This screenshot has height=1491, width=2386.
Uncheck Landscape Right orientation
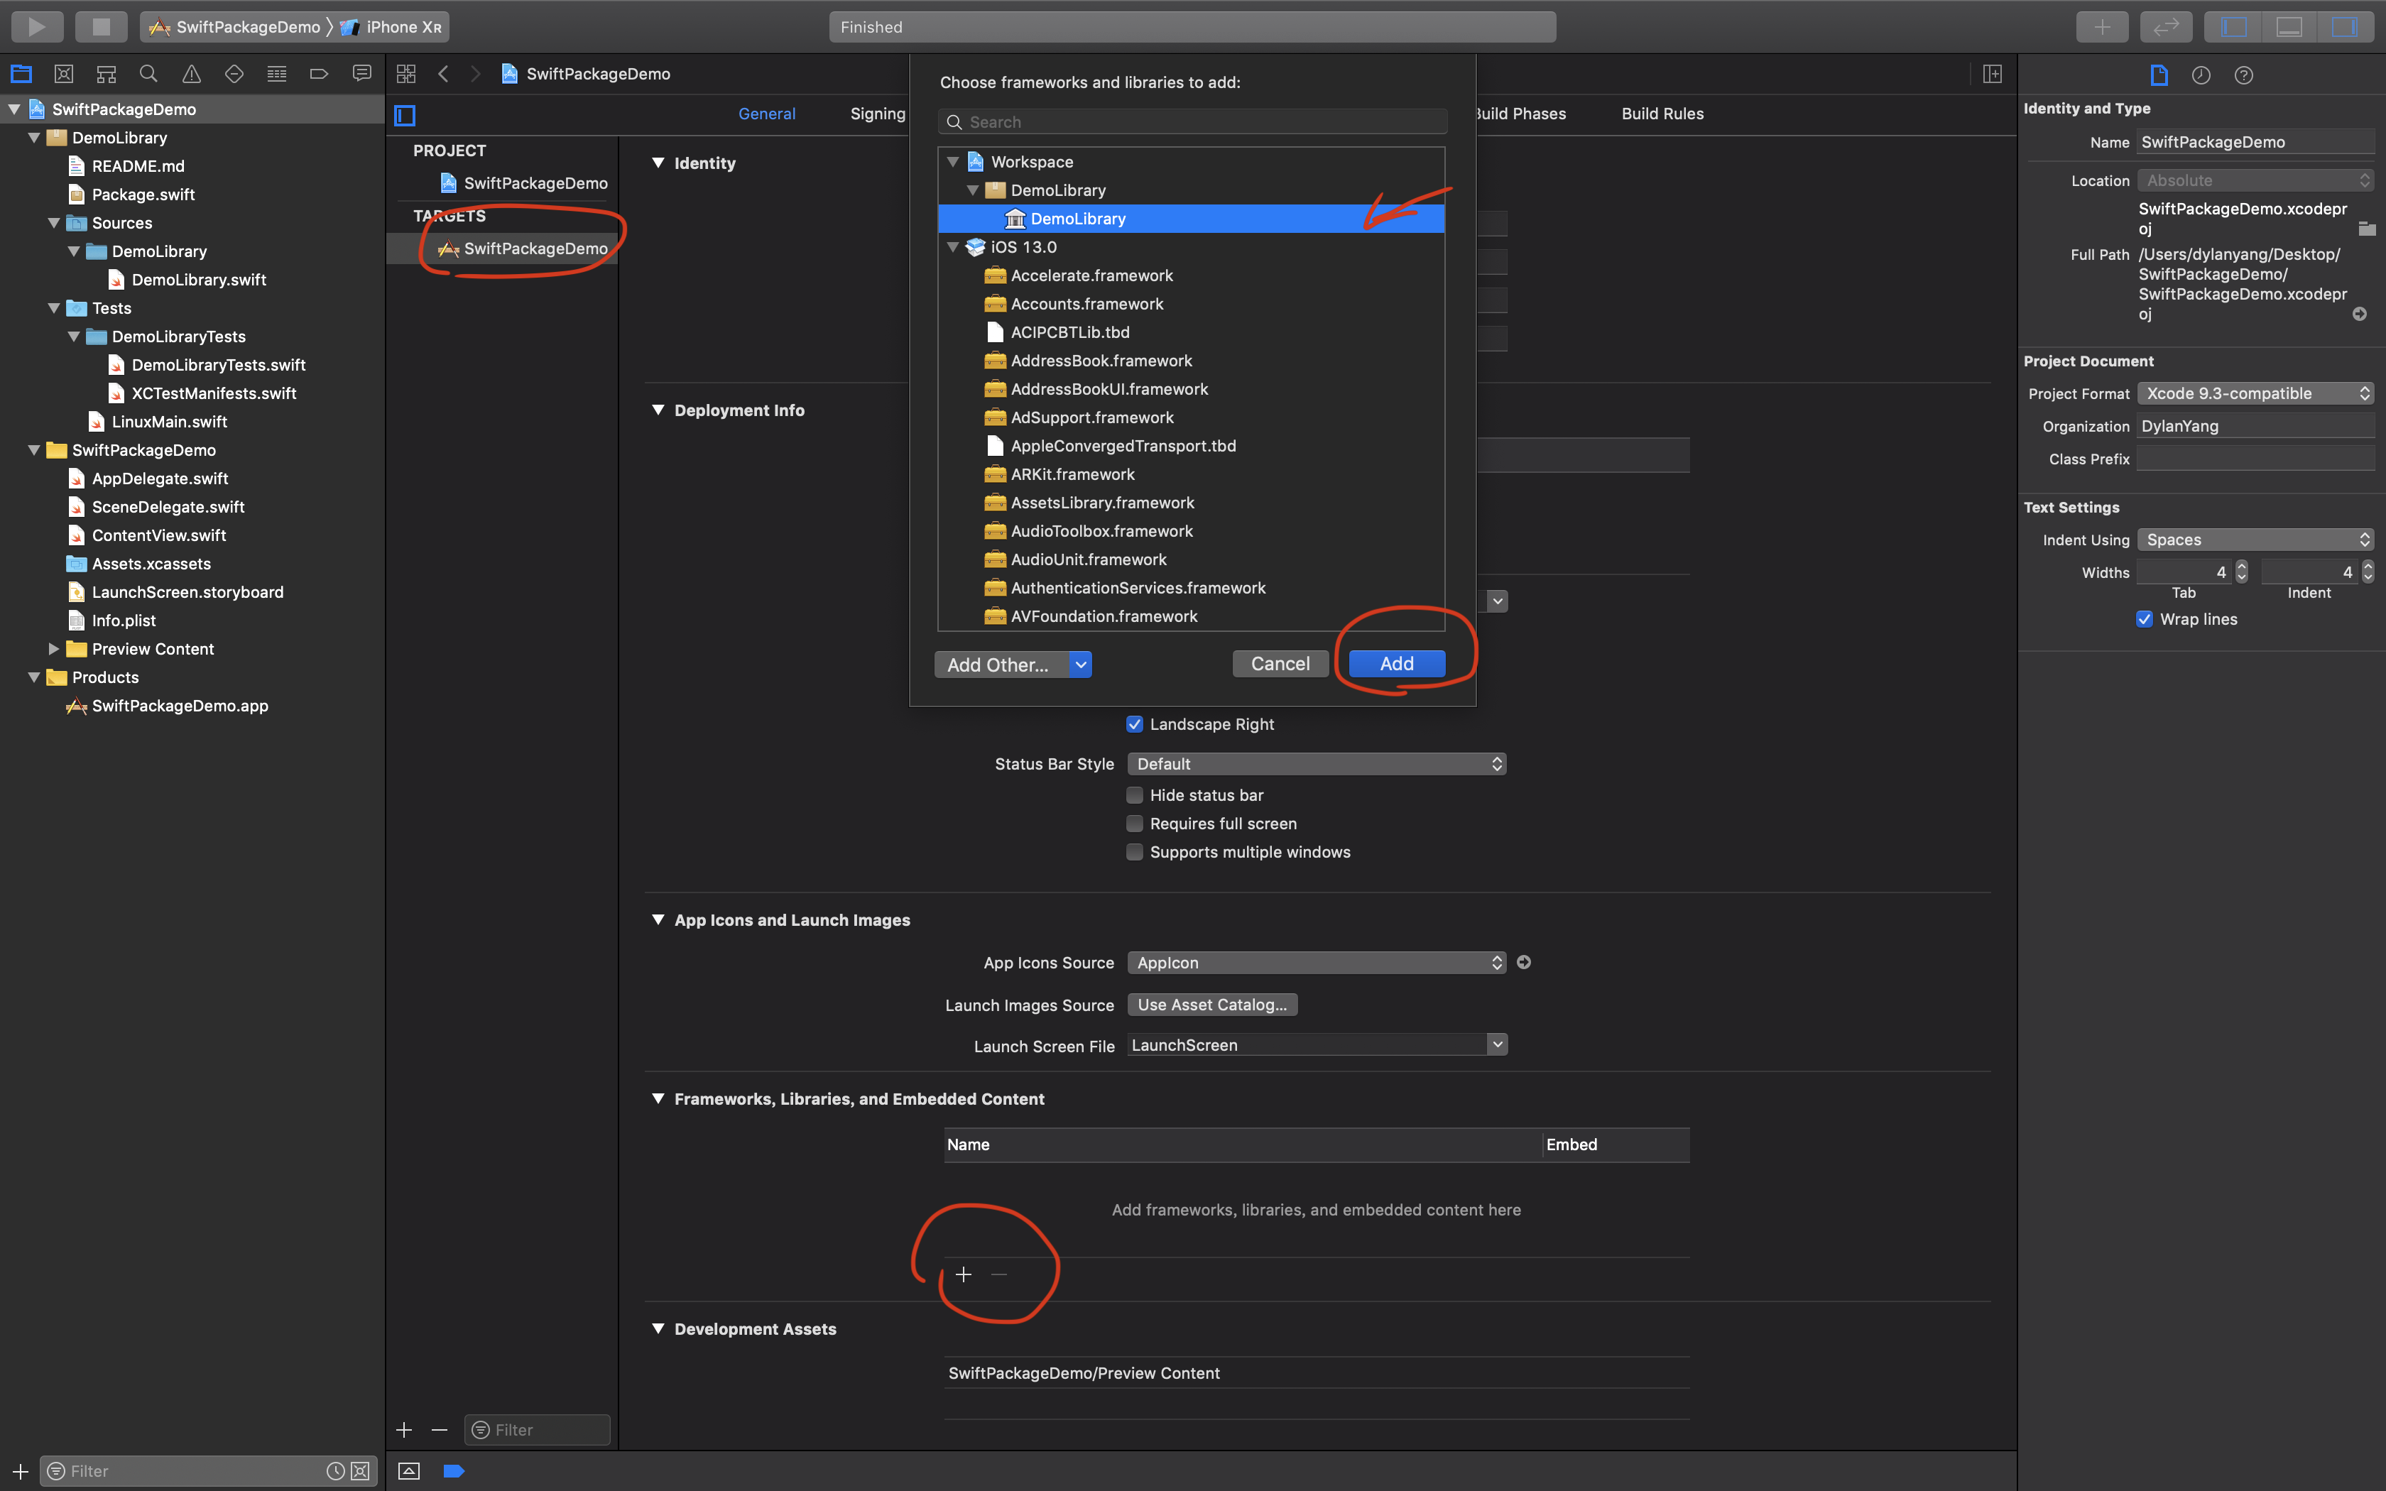[1135, 723]
